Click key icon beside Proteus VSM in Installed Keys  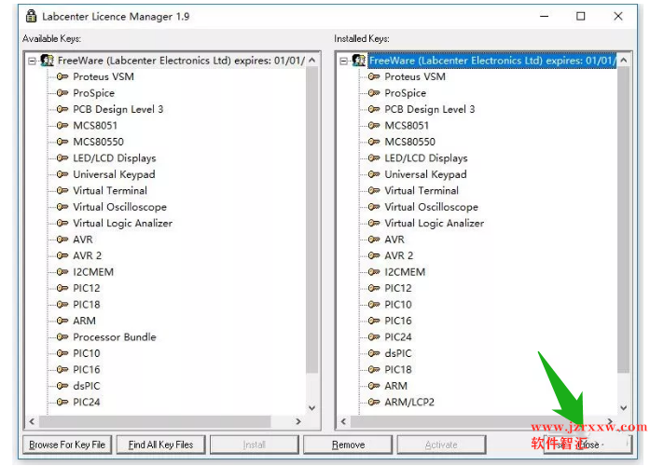tap(374, 76)
